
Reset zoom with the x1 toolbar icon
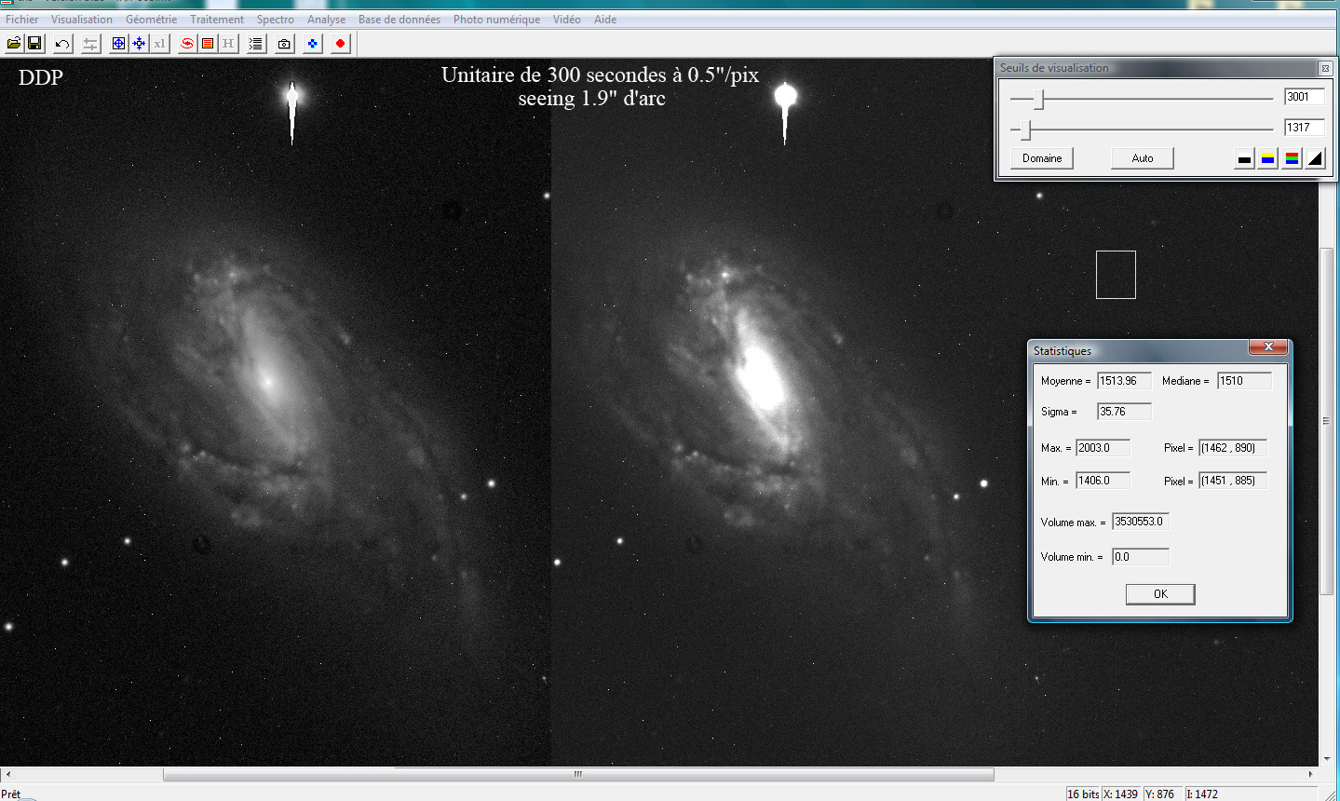(159, 44)
